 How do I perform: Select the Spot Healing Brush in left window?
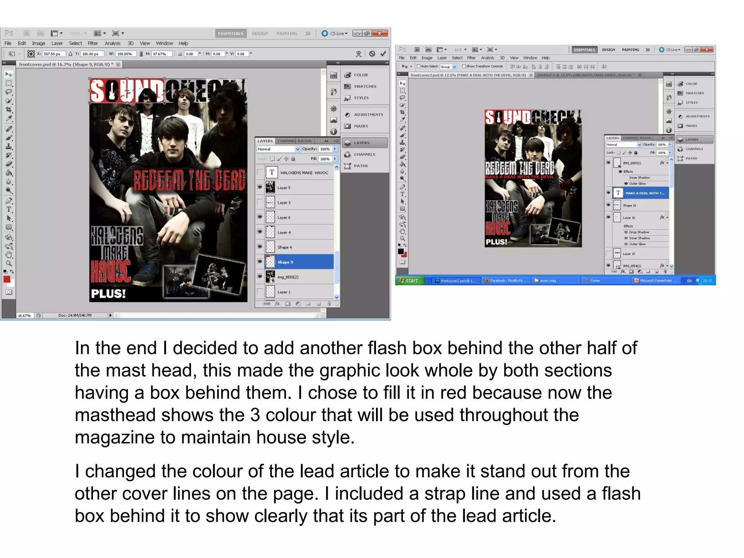(9, 129)
